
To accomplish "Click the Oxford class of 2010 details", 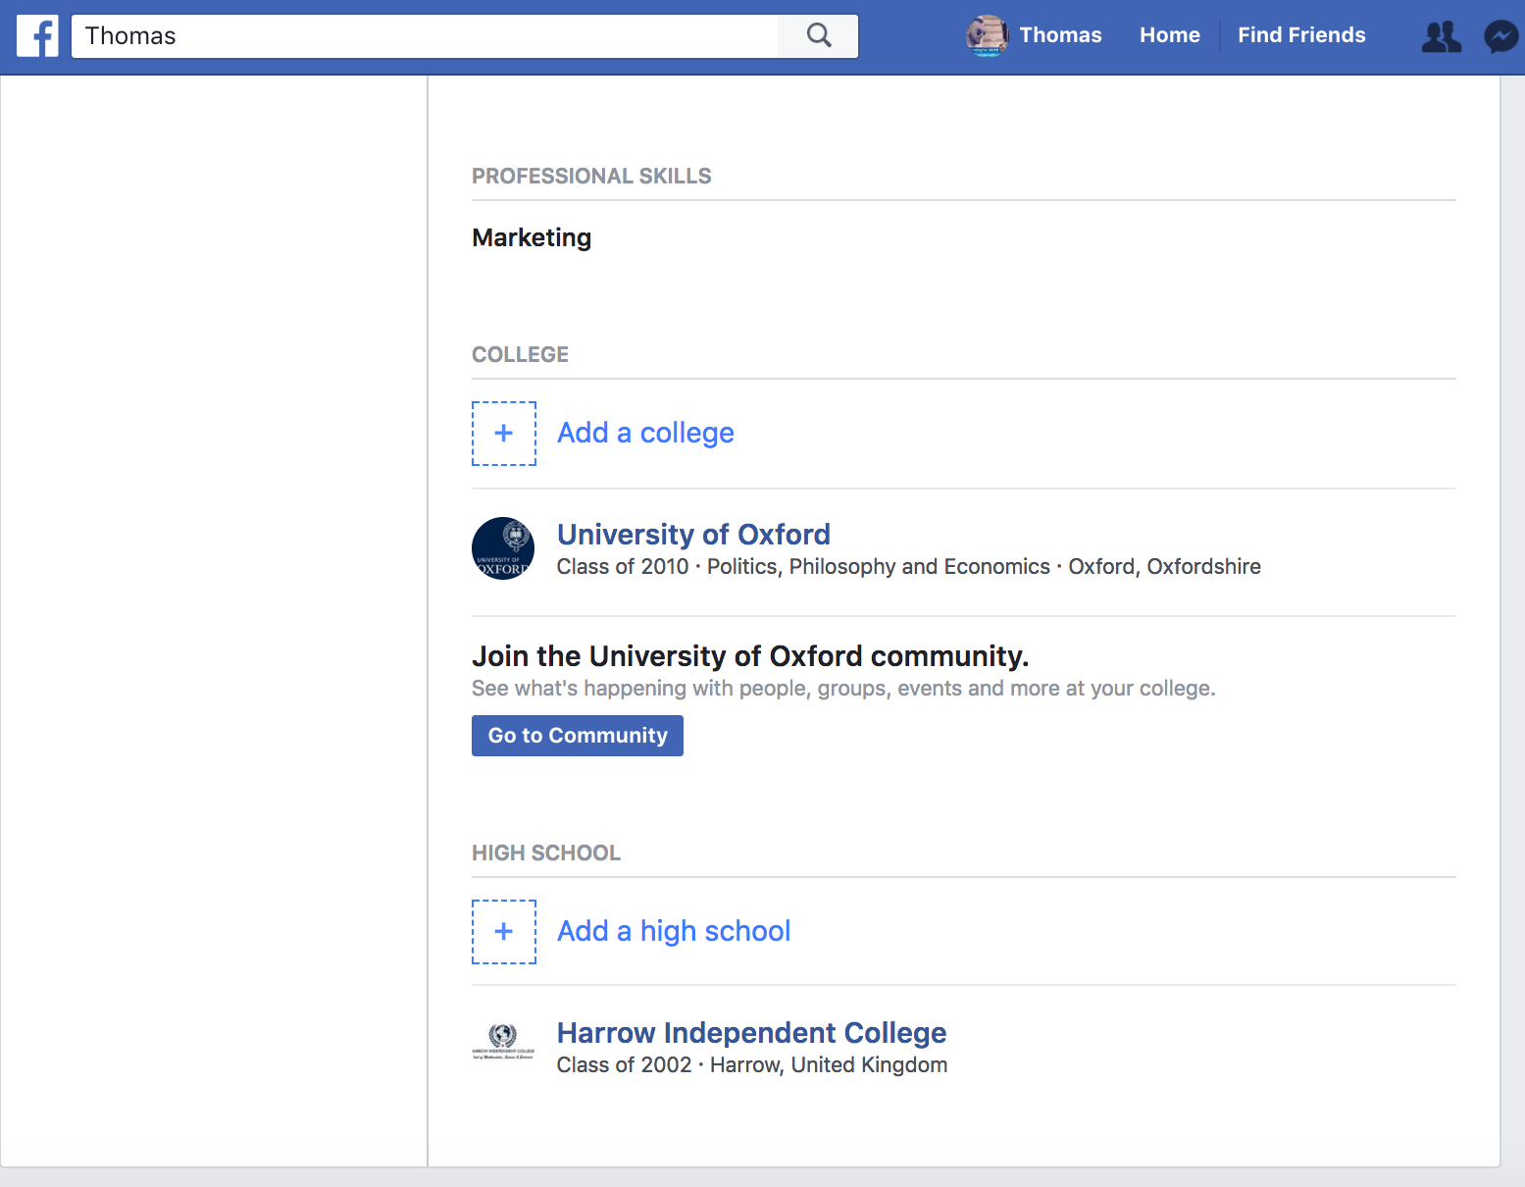I will point(909,567).
